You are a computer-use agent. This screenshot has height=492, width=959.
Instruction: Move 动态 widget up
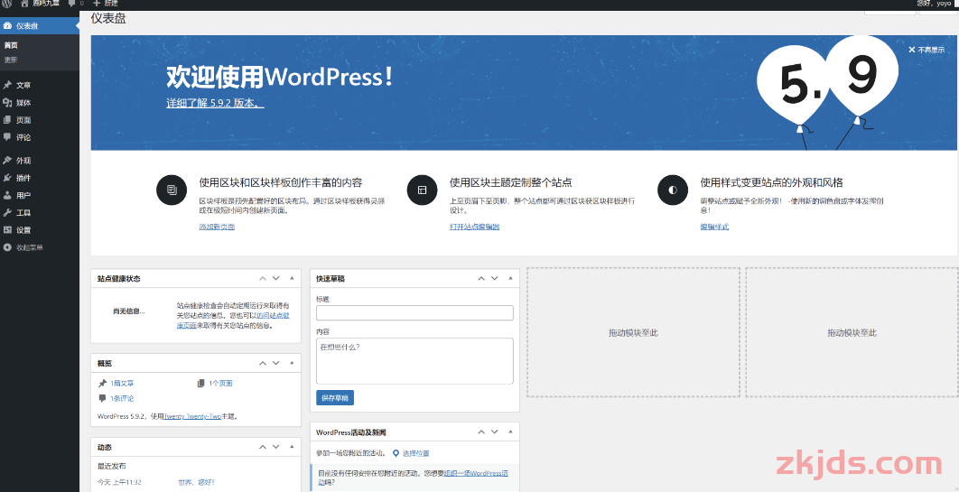coord(263,448)
